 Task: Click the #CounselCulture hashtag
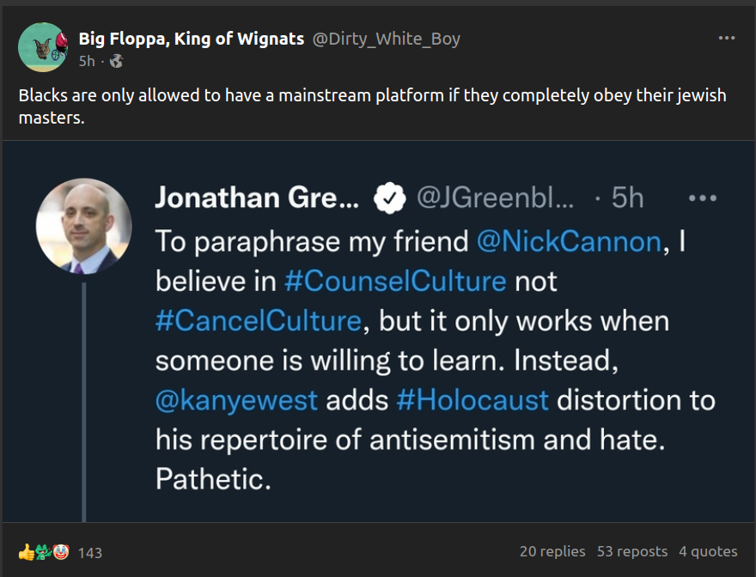(x=395, y=281)
